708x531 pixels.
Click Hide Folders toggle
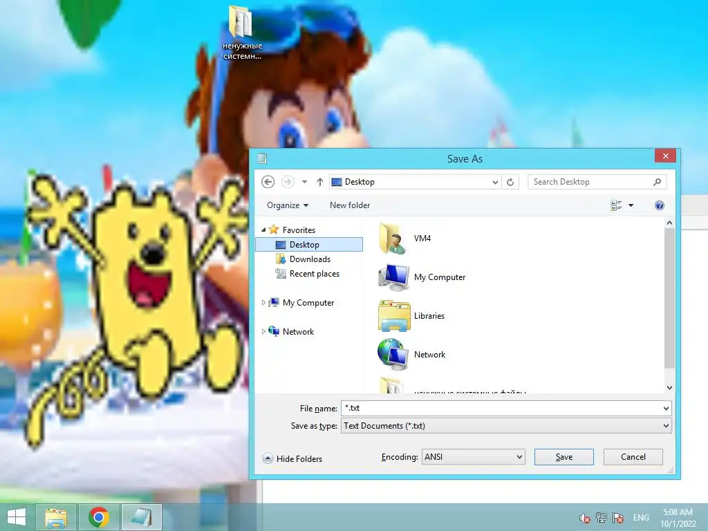click(x=292, y=459)
